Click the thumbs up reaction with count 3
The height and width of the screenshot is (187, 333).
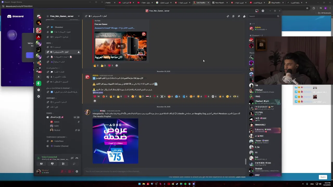(103, 65)
